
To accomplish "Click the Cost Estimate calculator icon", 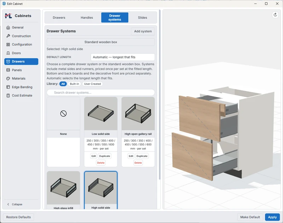I will point(8,95).
